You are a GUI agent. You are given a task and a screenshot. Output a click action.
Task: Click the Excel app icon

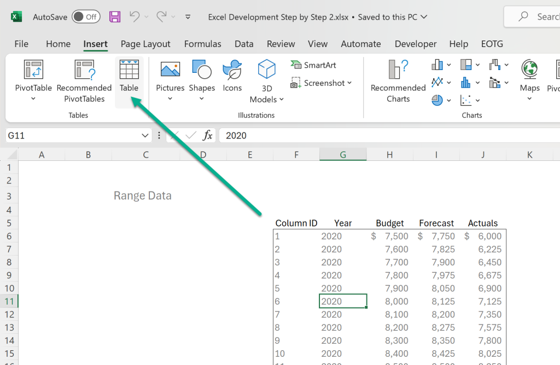pos(16,17)
